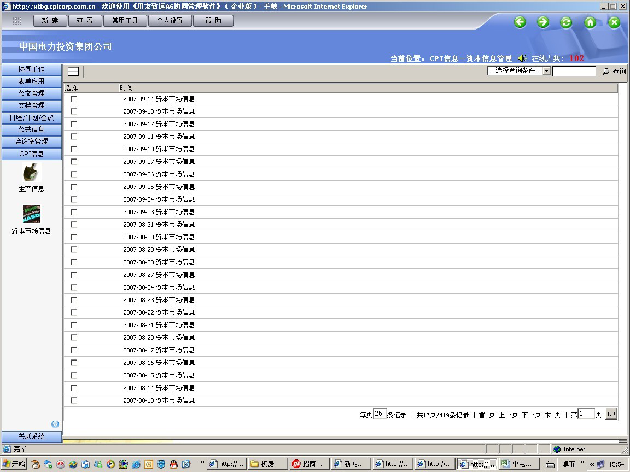Open the 常用工具 menu
630x472 pixels.
click(125, 21)
